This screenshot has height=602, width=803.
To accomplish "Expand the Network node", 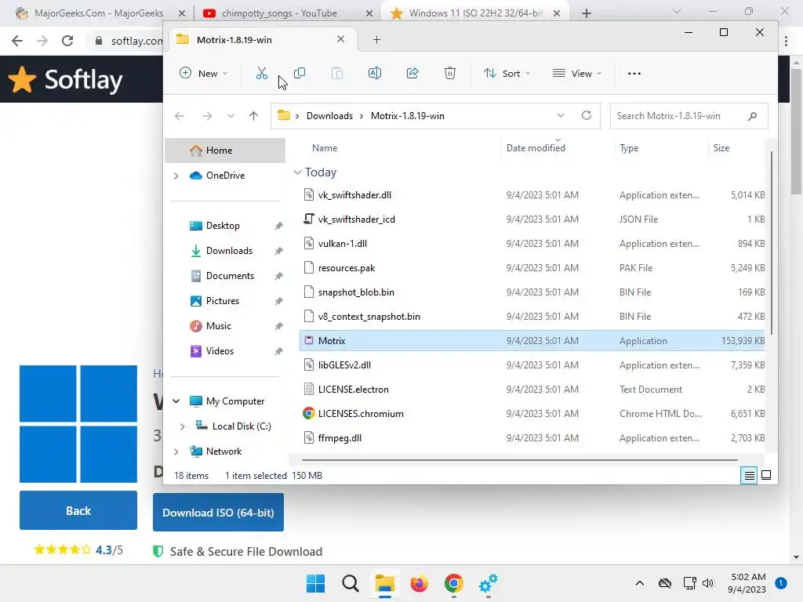I will [x=176, y=451].
